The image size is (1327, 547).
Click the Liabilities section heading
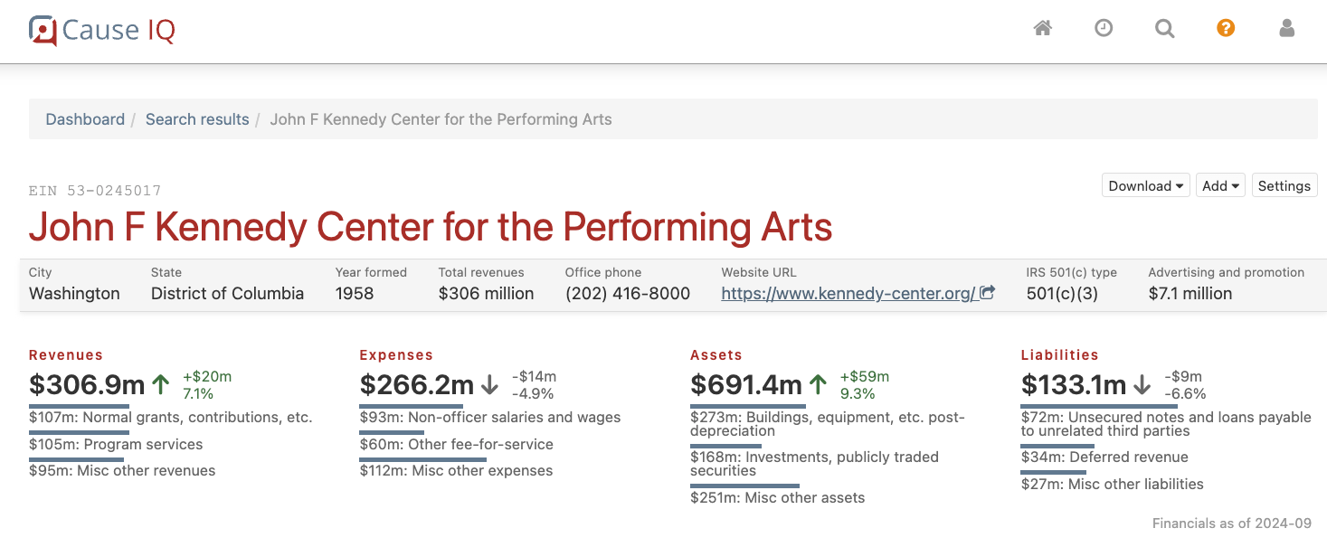(1060, 355)
